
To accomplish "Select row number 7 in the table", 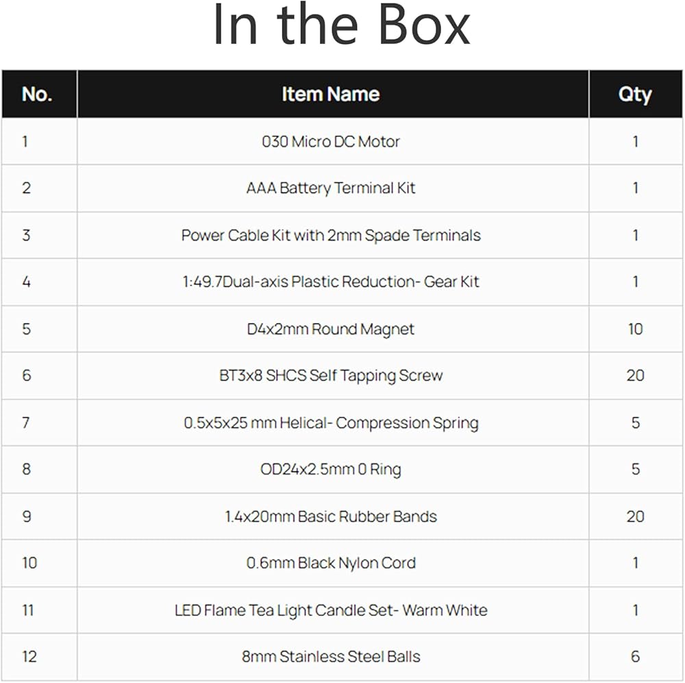I will (26, 423).
